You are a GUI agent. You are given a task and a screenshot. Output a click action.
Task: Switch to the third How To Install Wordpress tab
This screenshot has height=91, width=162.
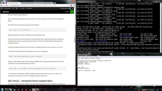45,3
